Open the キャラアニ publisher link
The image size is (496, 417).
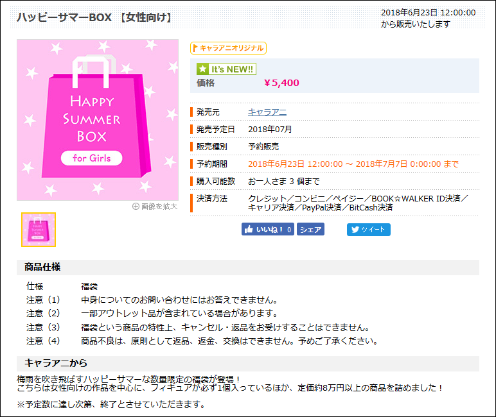(x=267, y=112)
